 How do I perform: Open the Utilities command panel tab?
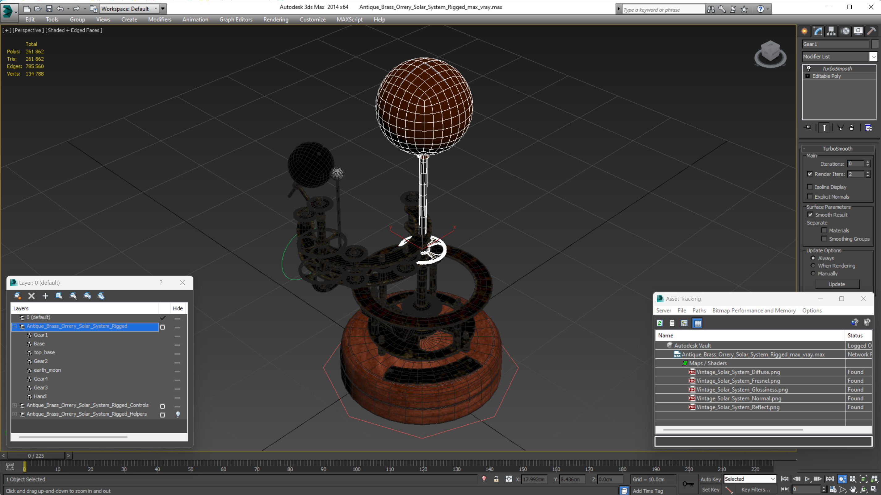(x=871, y=31)
